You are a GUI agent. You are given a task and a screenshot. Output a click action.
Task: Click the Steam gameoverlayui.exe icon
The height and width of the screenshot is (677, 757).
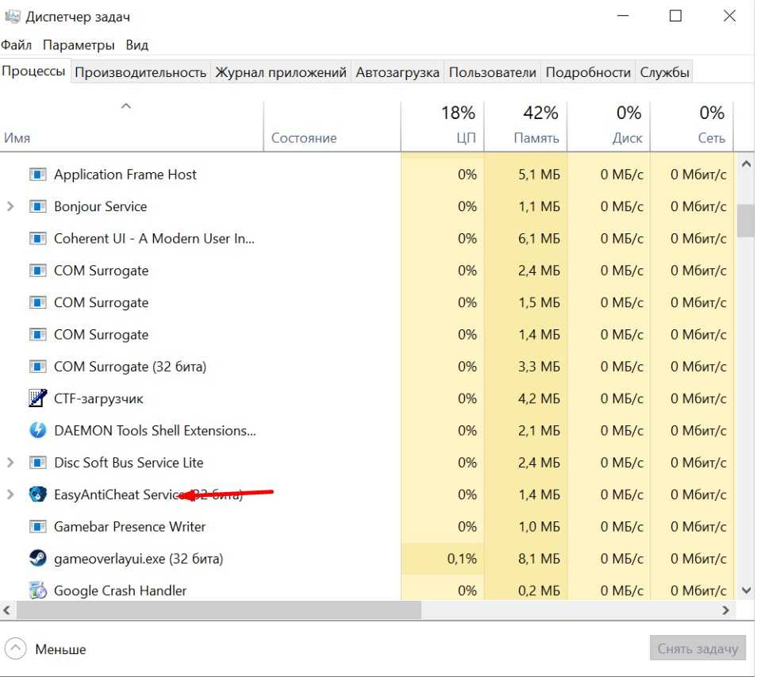coord(37,559)
